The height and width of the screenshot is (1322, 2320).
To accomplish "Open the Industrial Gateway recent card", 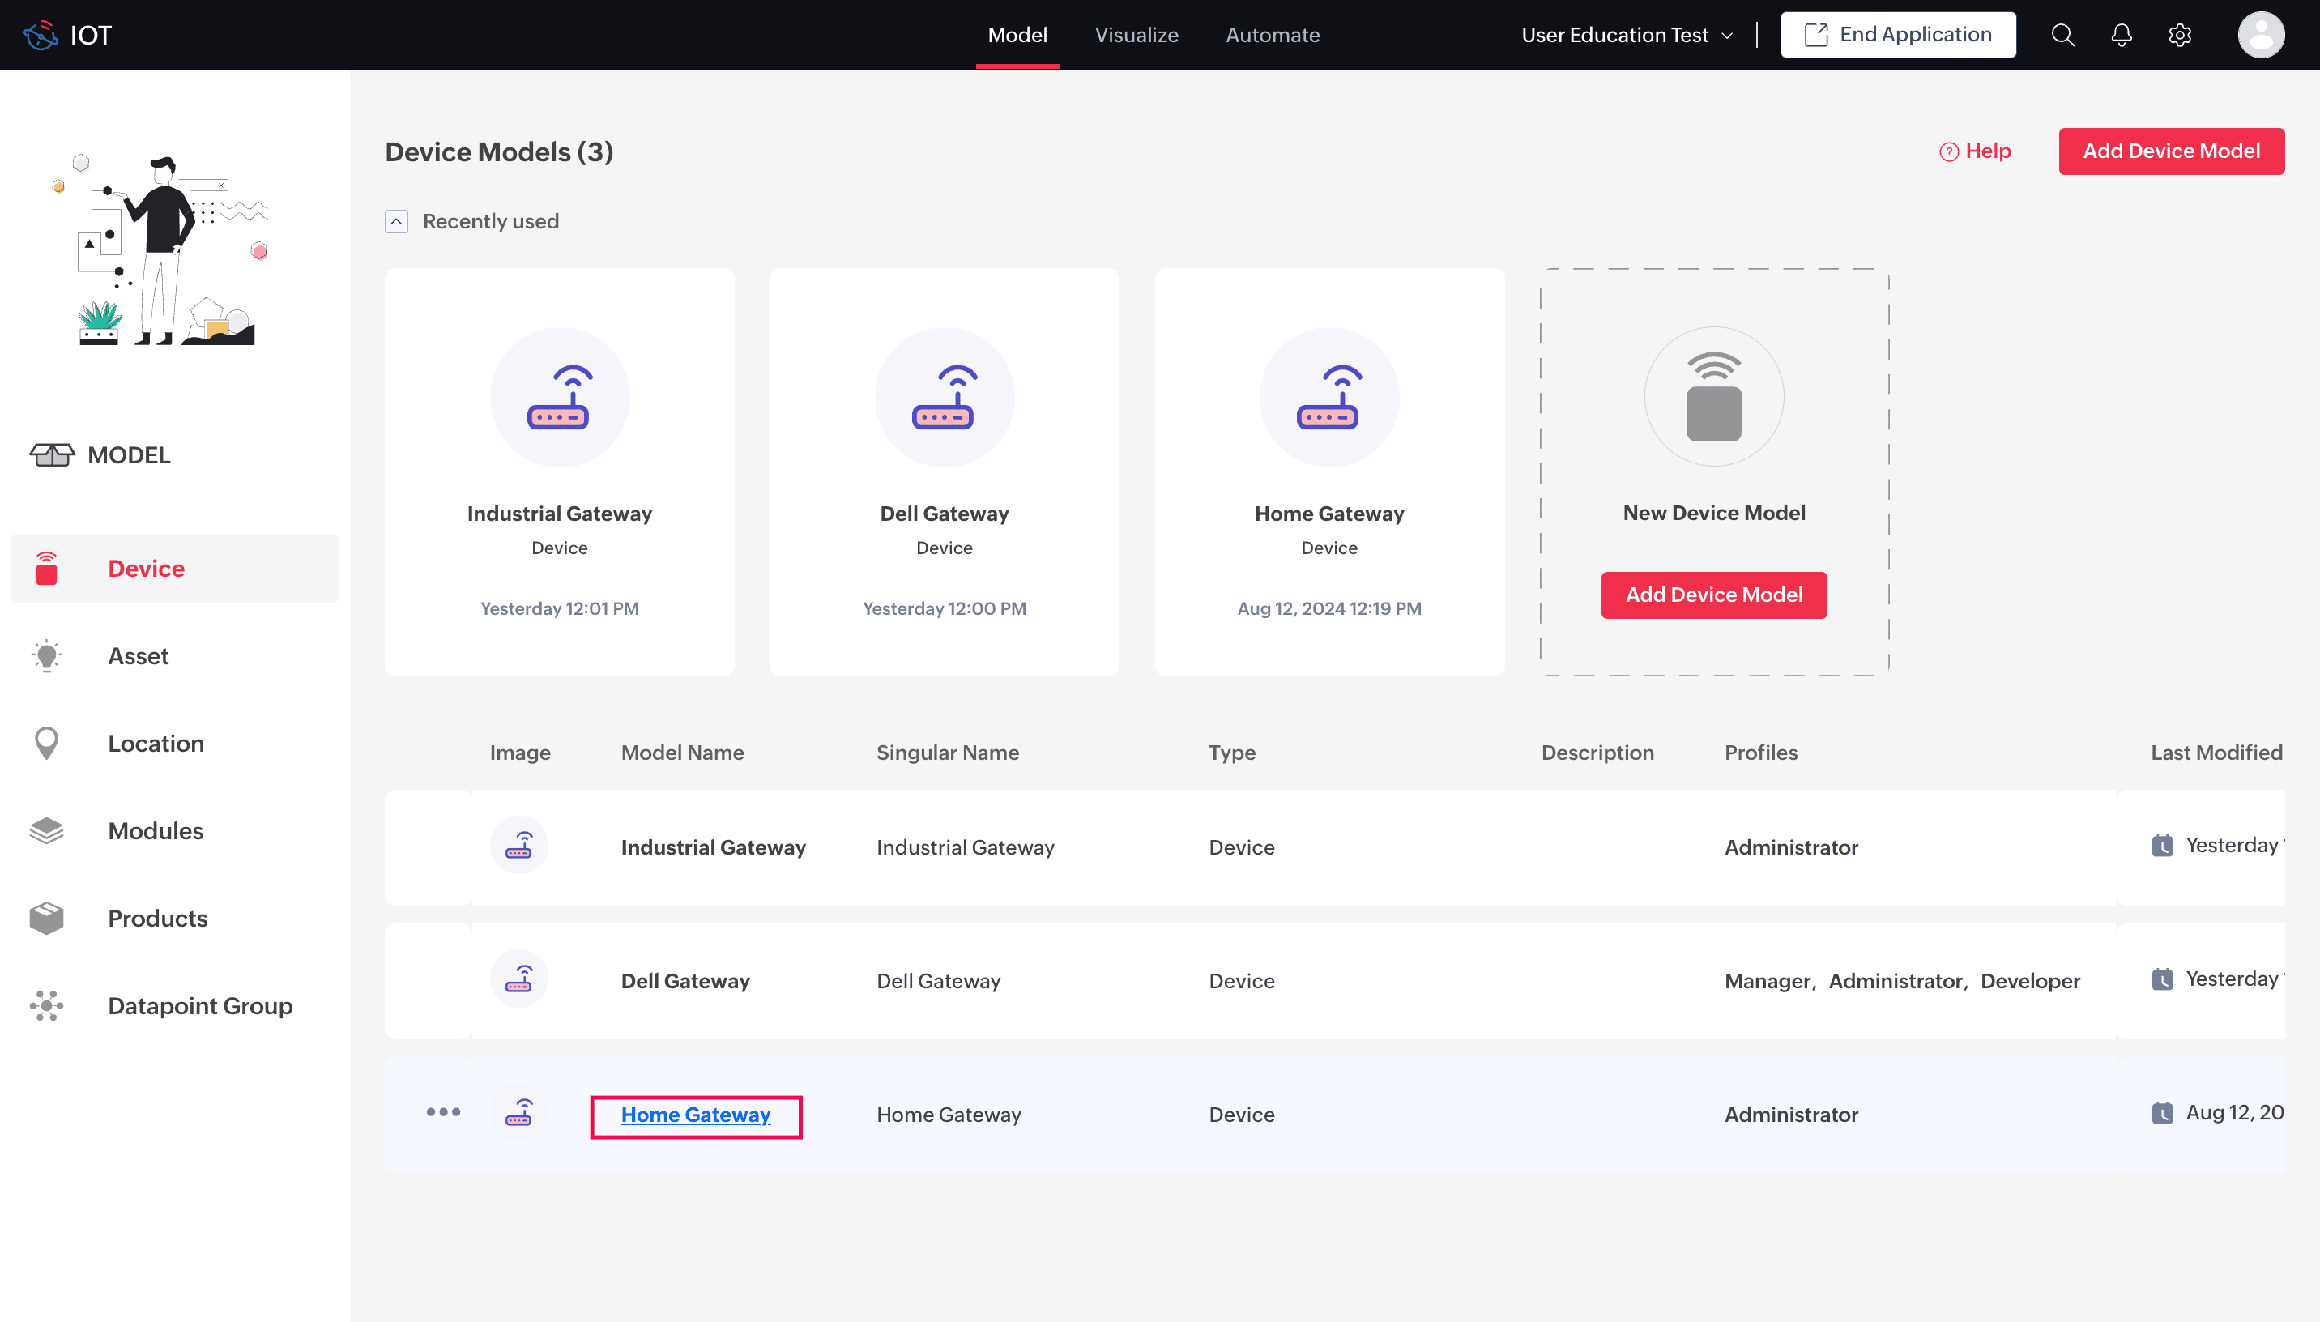I will (559, 471).
